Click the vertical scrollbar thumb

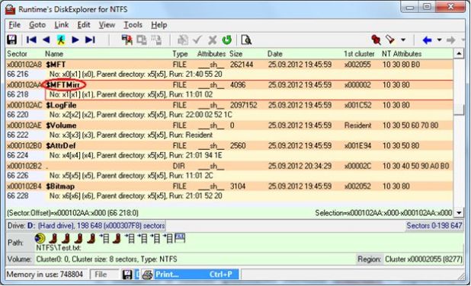(459, 110)
